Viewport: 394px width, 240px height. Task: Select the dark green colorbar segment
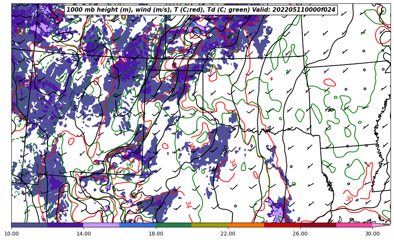174,225
